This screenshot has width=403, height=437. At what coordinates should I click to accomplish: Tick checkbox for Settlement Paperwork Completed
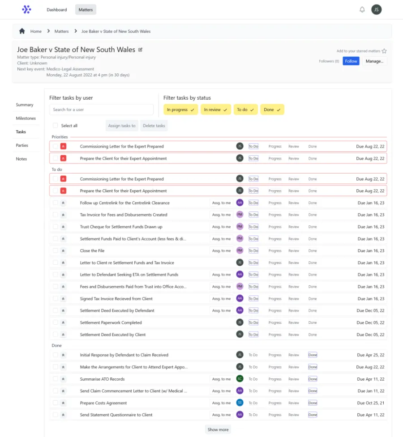[55, 322]
